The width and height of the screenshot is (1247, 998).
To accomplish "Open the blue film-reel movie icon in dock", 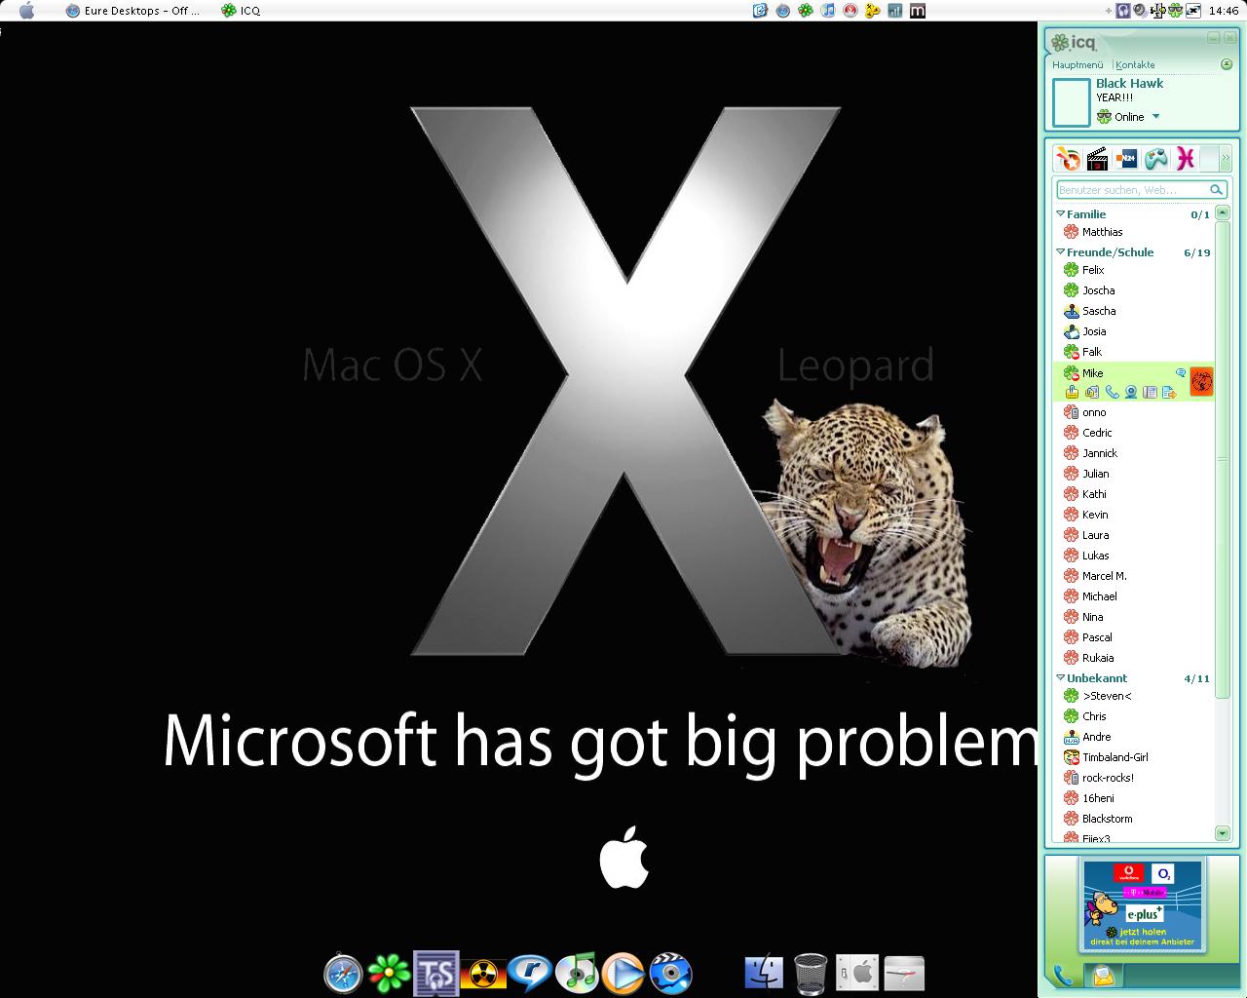I will pos(670,973).
